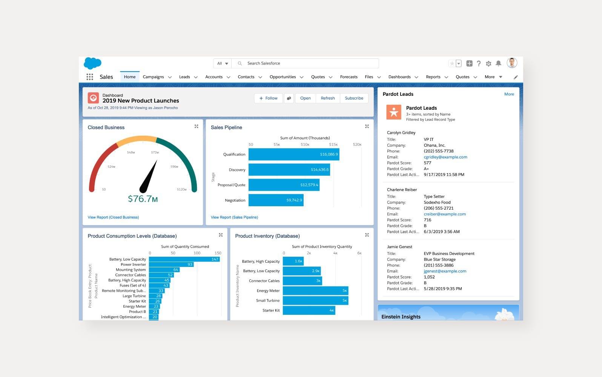Click email cgridley@example.com
Viewport: 602px width, 377px height.
coord(445,157)
